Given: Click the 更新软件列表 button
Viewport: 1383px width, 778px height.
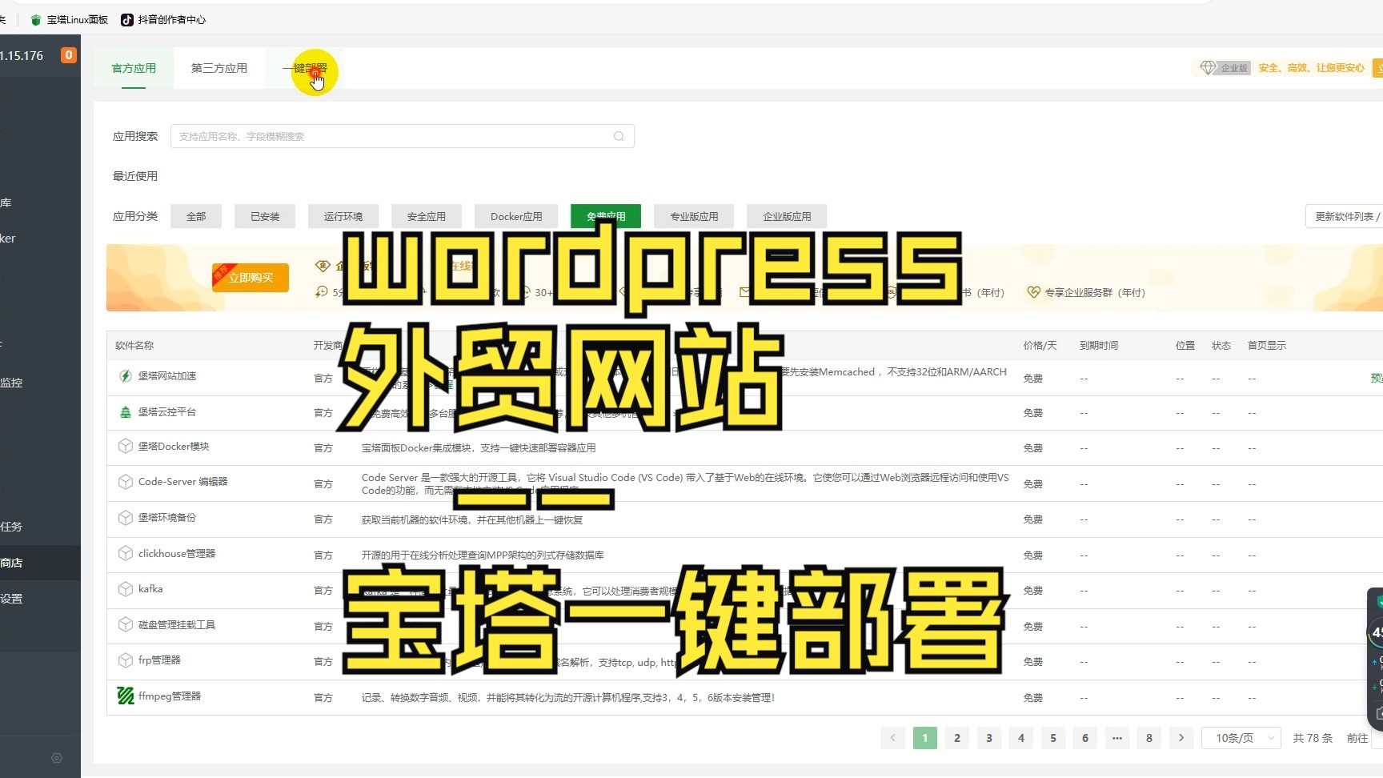Looking at the screenshot, I should pos(1345,216).
